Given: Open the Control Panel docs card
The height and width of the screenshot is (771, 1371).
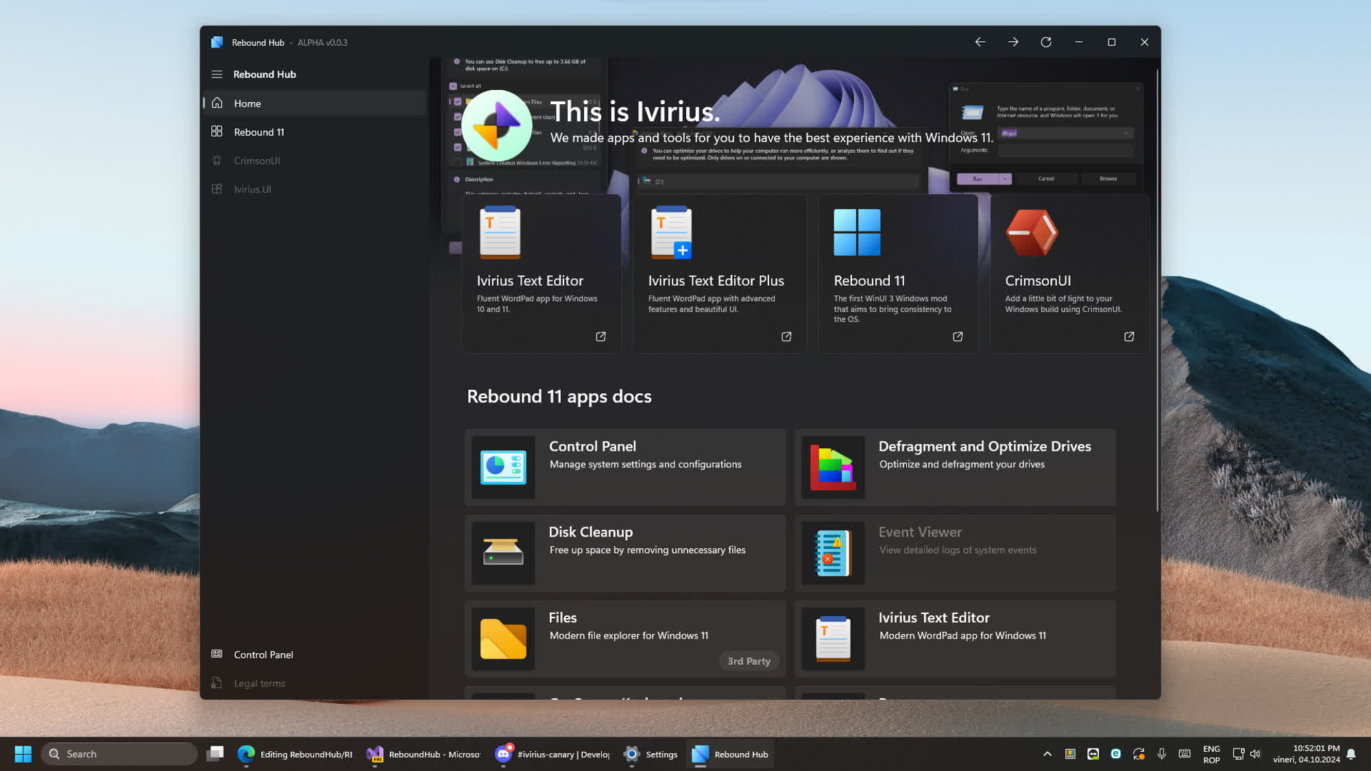Looking at the screenshot, I should 624,467.
